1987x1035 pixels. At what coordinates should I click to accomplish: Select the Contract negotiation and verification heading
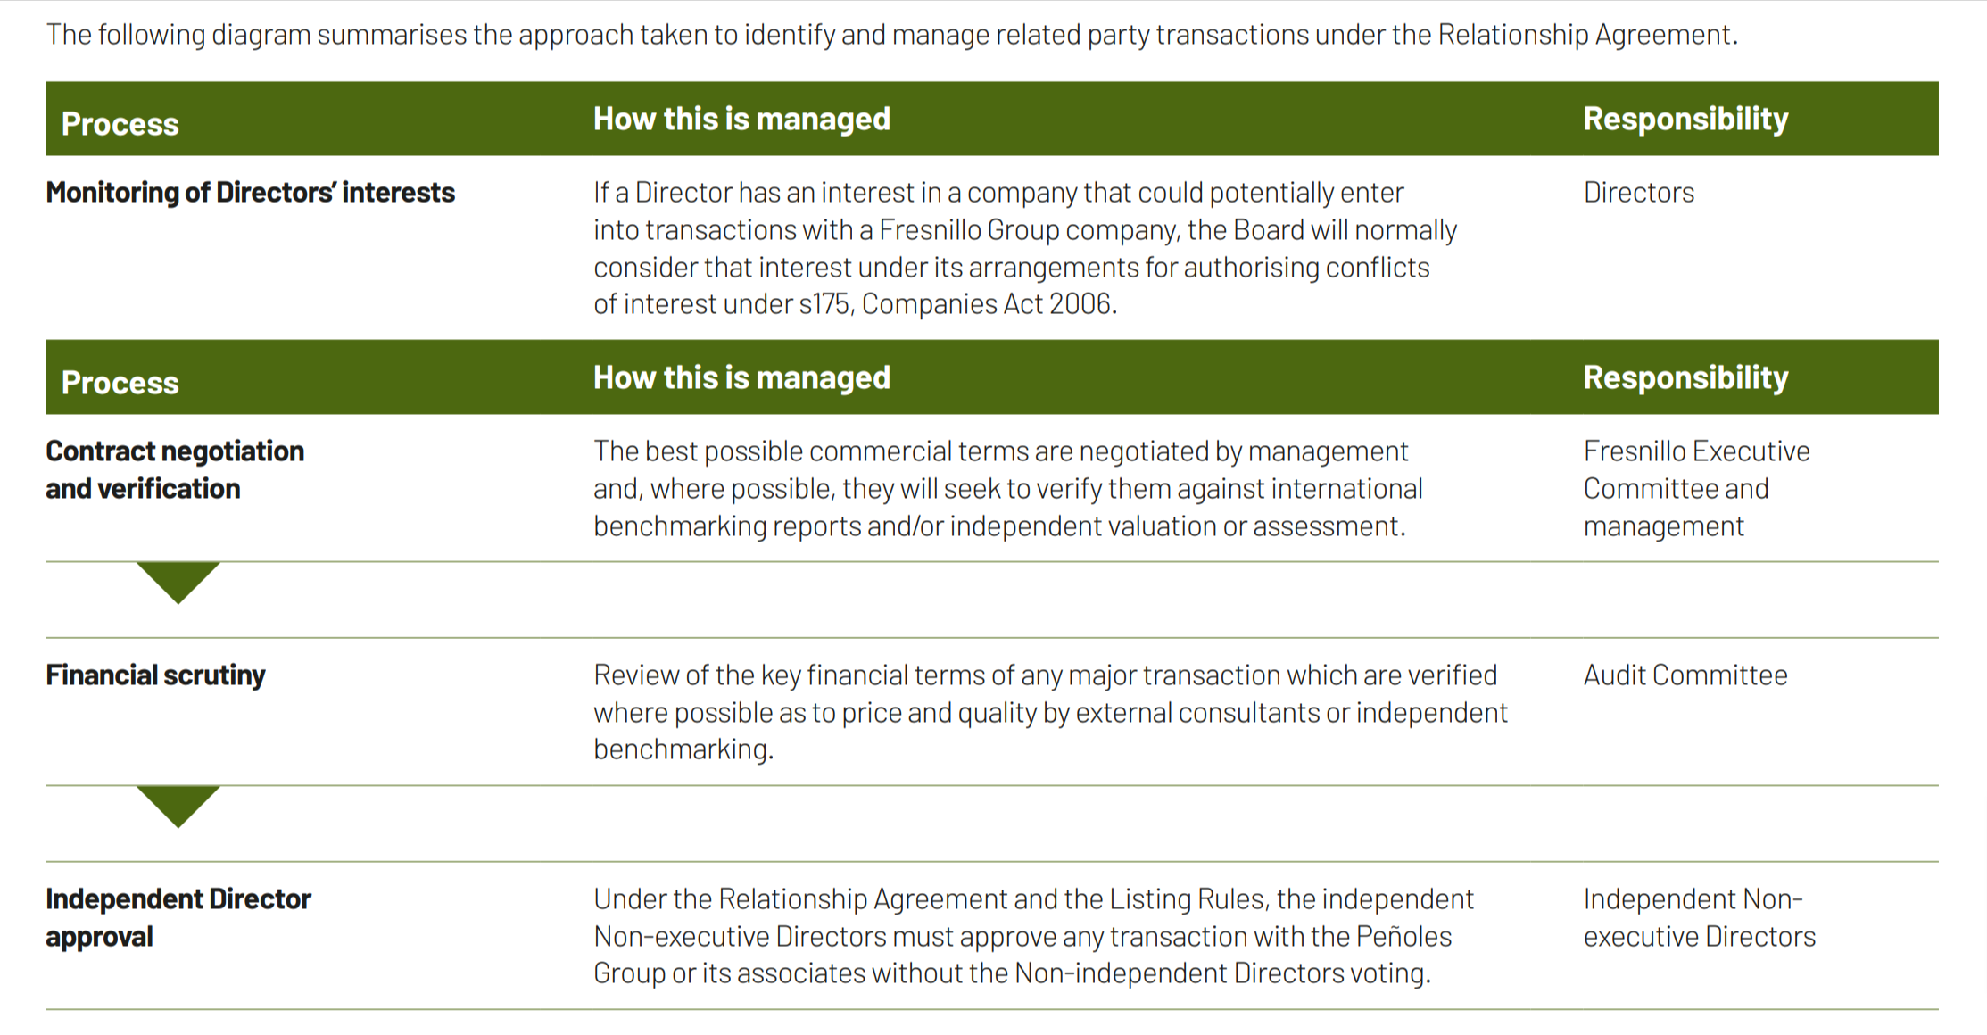click(x=175, y=470)
